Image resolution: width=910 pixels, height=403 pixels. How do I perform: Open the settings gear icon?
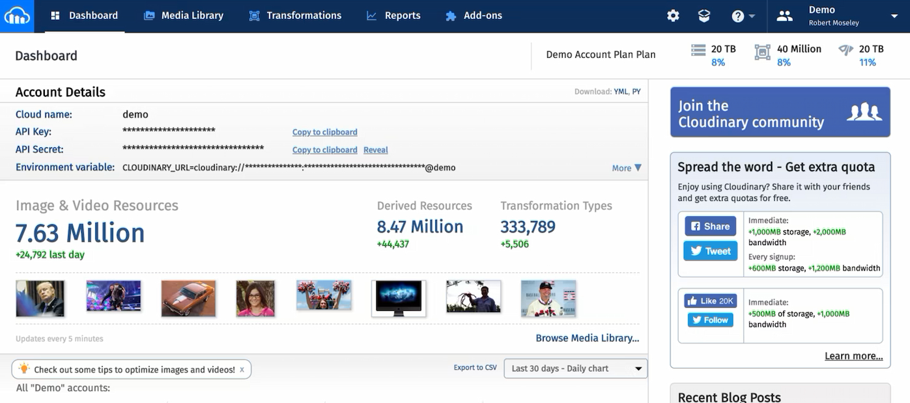coord(673,16)
